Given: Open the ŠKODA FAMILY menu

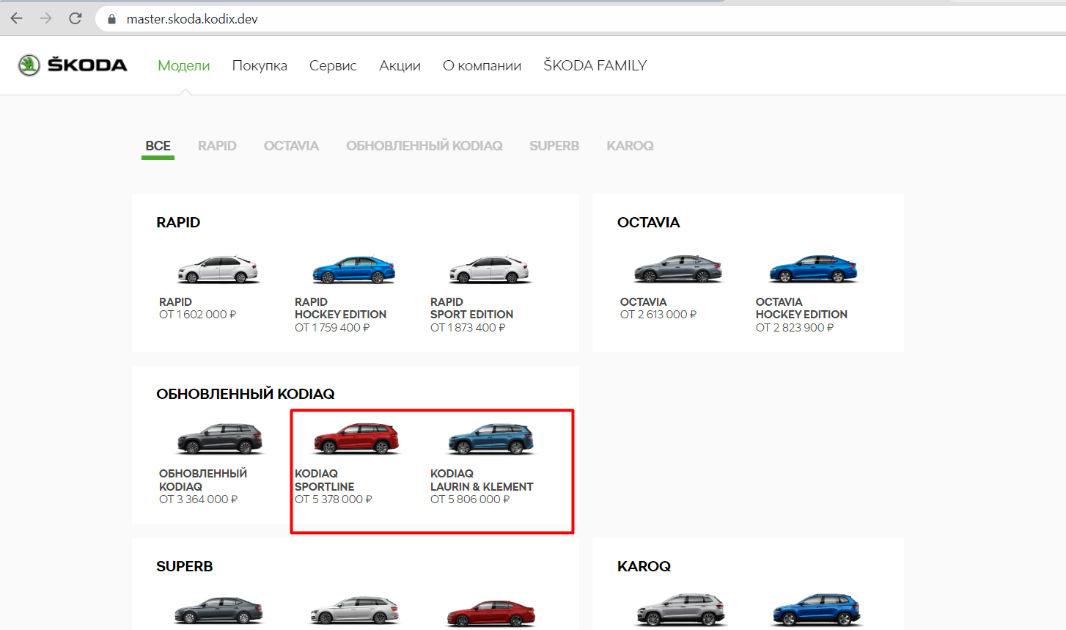Looking at the screenshot, I should tap(595, 65).
